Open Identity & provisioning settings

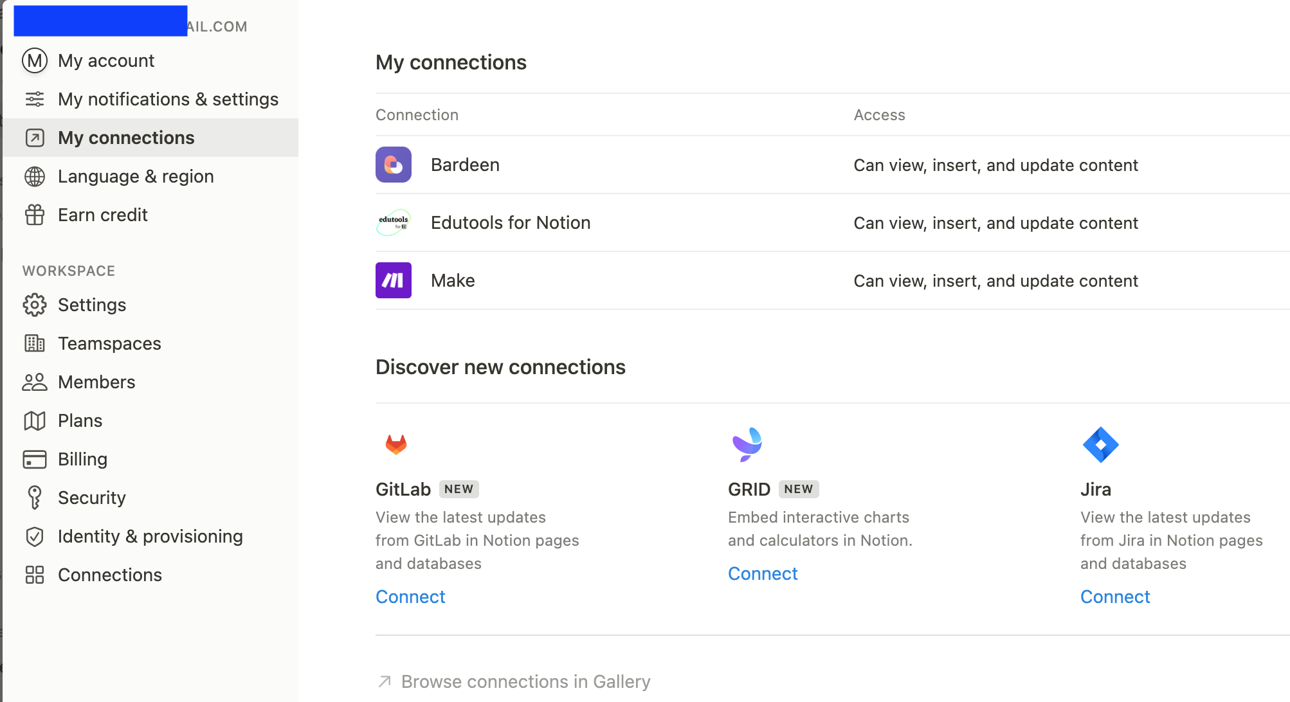[150, 536]
